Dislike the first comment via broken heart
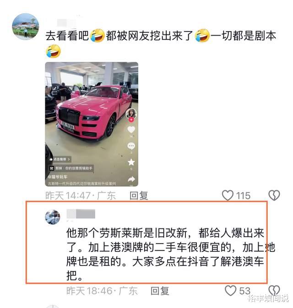The width and height of the screenshot is (293, 308). coord(274,196)
